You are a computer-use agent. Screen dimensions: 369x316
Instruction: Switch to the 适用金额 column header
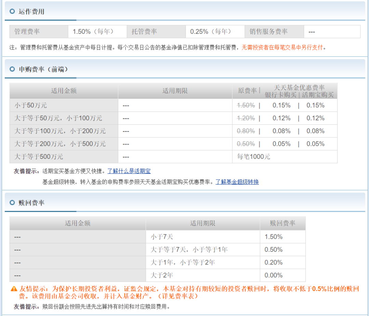click(64, 91)
